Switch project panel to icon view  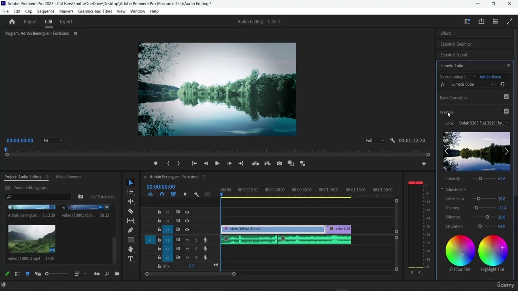pyautogui.click(x=28, y=274)
